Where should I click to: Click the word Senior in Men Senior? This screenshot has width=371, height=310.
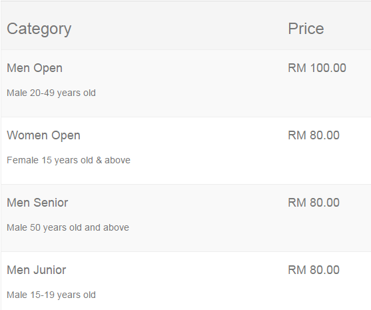(x=51, y=203)
